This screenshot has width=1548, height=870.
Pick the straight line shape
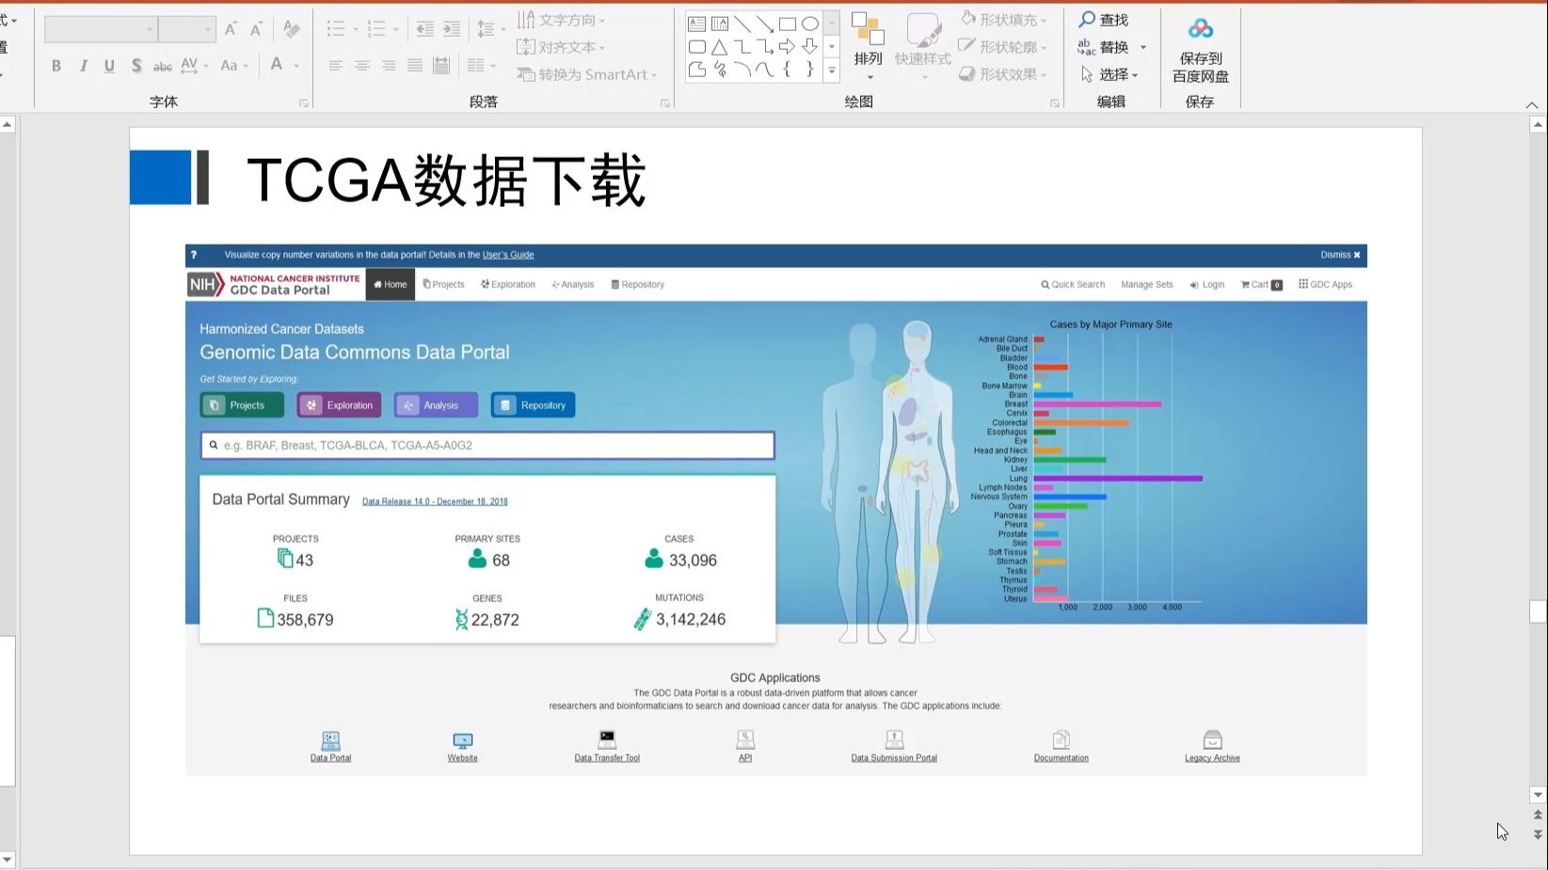742,24
